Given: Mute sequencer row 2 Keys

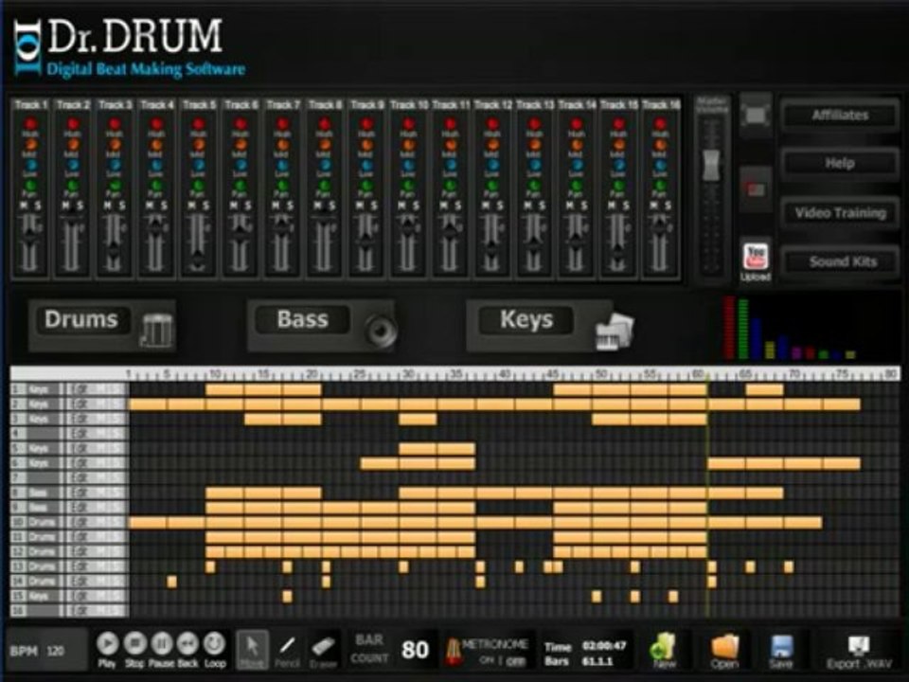Looking at the screenshot, I should click(101, 404).
